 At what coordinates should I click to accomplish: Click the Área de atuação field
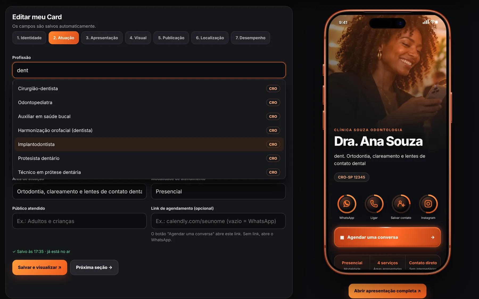click(79, 191)
